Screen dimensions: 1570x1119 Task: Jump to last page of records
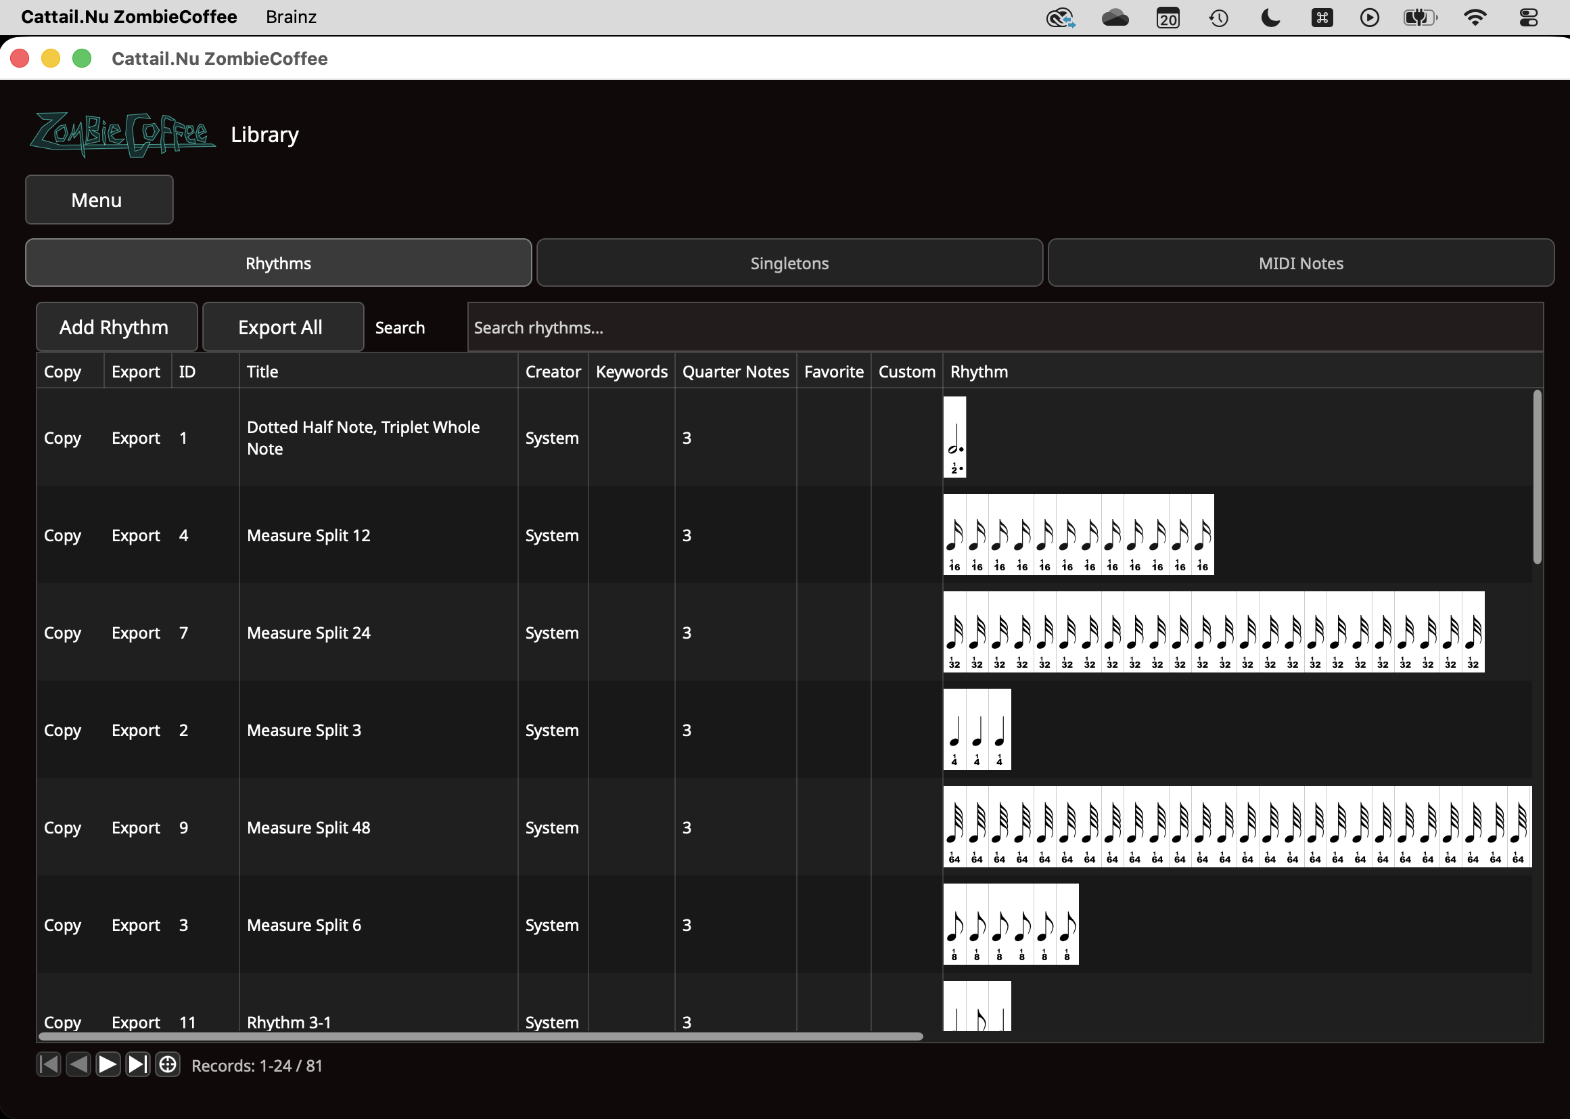click(x=138, y=1066)
